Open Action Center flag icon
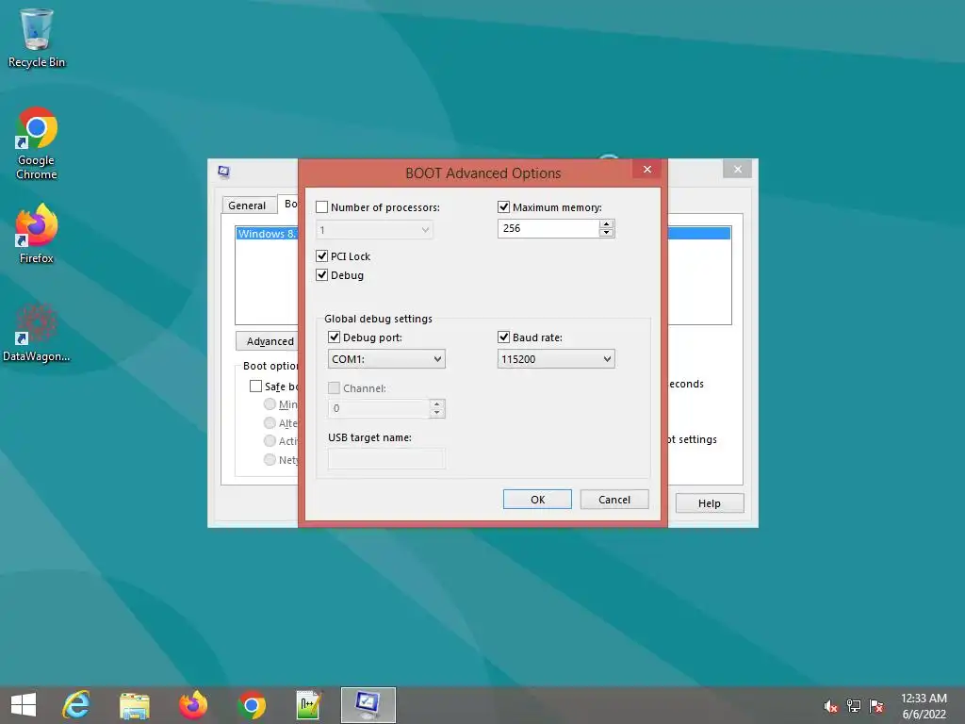The width and height of the screenshot is (965, 724). 876,706
